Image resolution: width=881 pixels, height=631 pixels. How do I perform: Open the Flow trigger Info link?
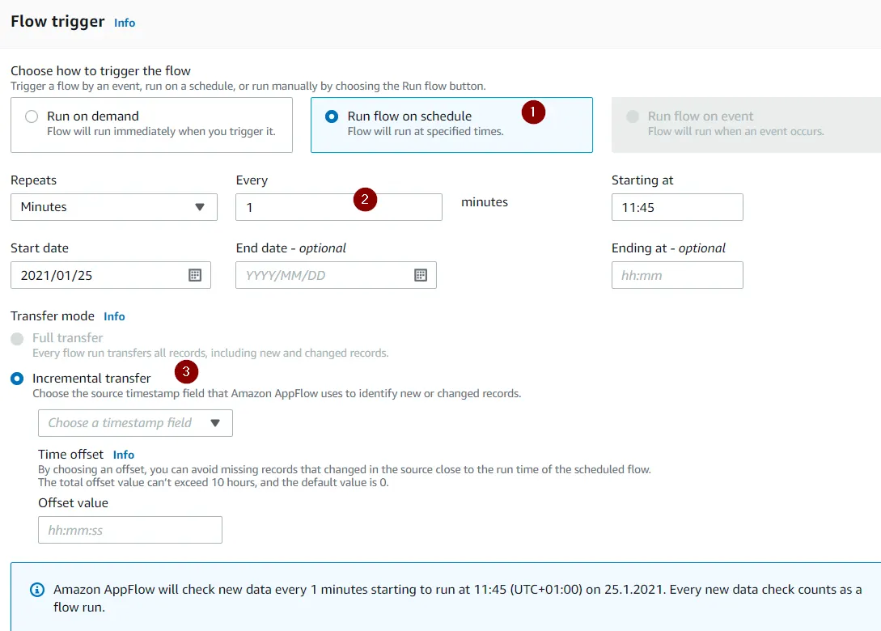pos(125,23)
